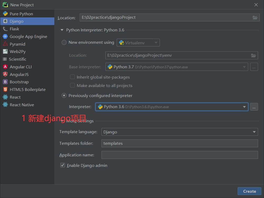Click the Python icon beside Python 3.7 interpreter

click(110, 67)
